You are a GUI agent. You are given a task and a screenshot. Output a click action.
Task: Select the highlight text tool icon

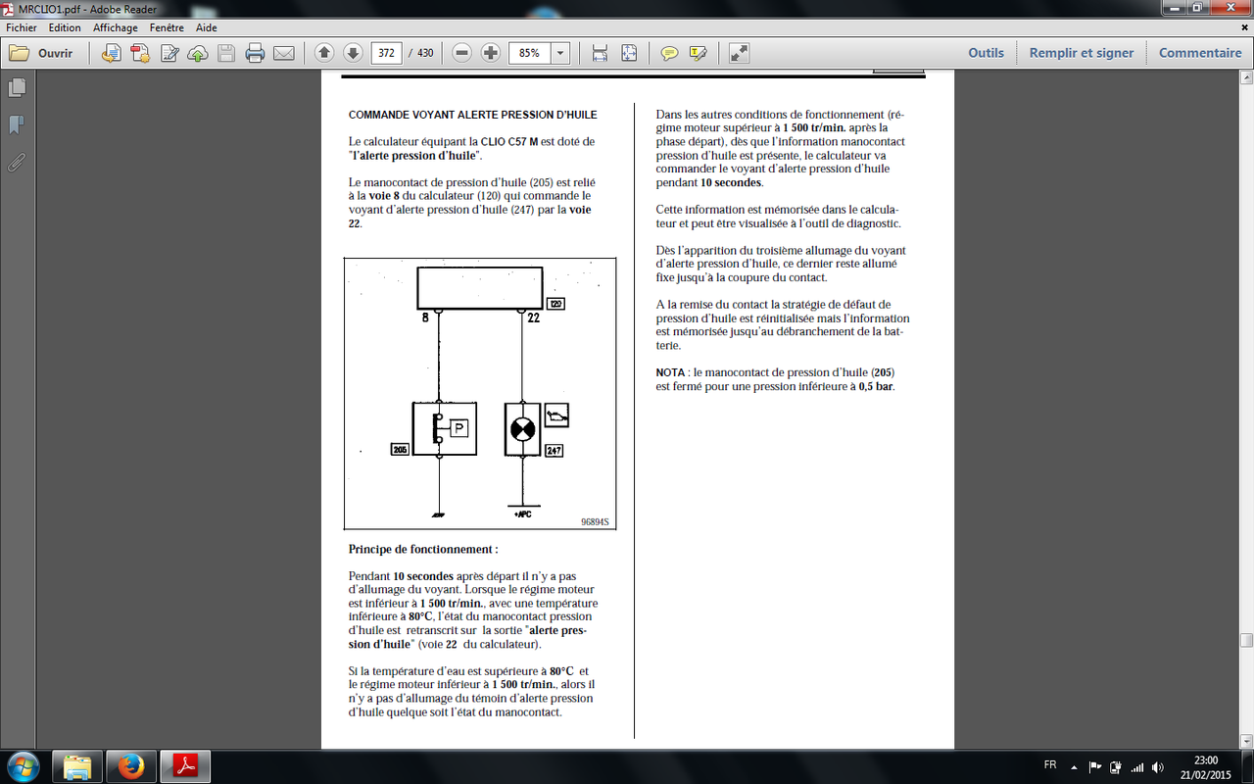click(698, 53)
